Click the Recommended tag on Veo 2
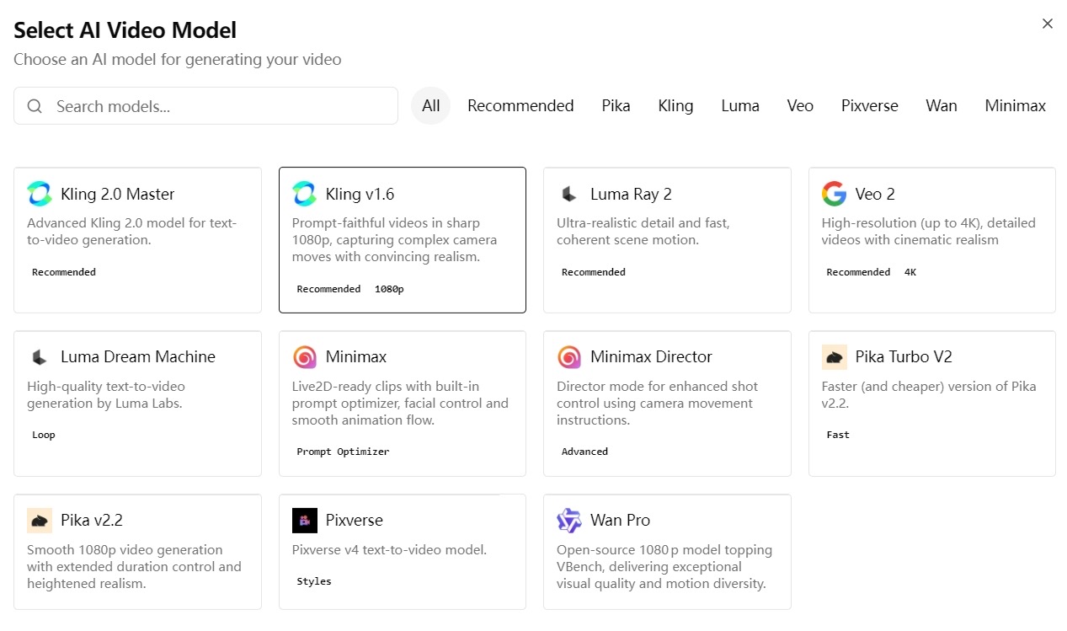Image resolution: width=1067 pixels, height=631 pixels. click(x=858, y=272)
